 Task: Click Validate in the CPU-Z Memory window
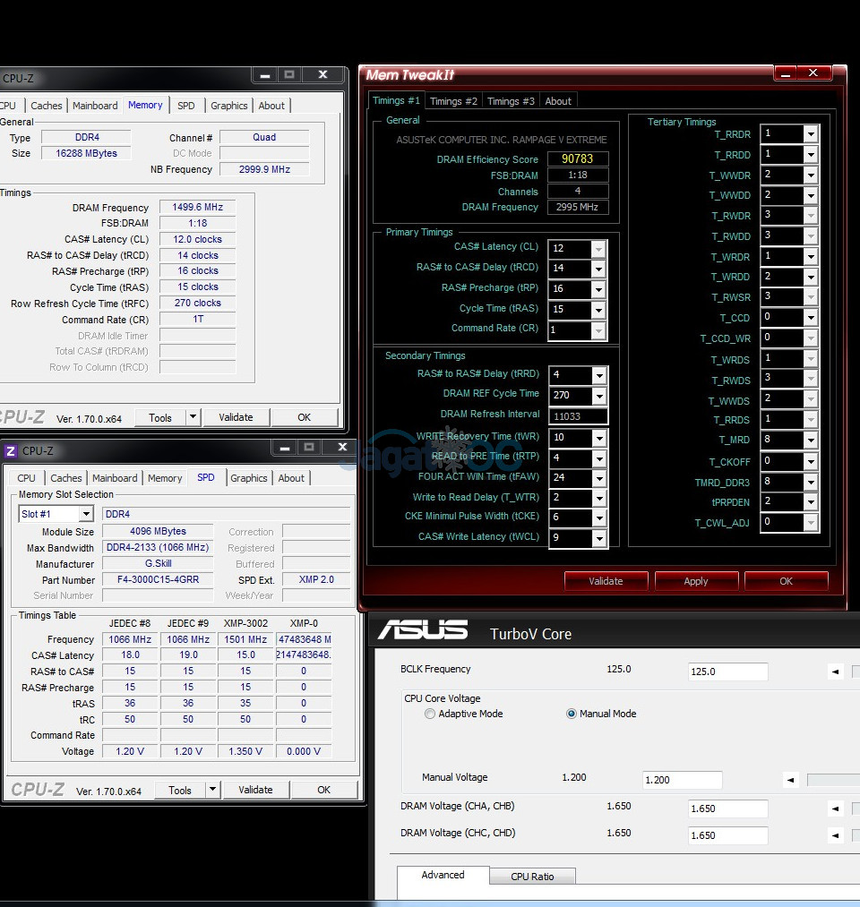pos(236,417)
